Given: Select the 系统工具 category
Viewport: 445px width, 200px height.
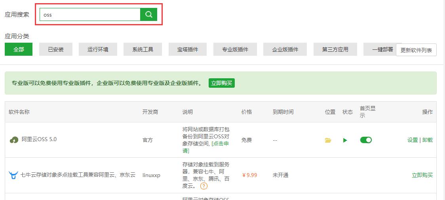Looking at the screenshot, I should (143, 49).
